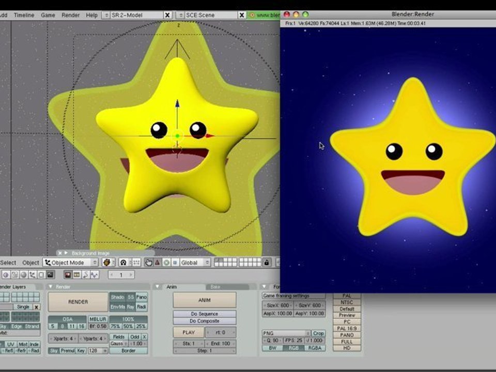Open the Object Mode dropdown
This screenshot has height=372, width=496.
pyautogui.click(x=71, y=262)
